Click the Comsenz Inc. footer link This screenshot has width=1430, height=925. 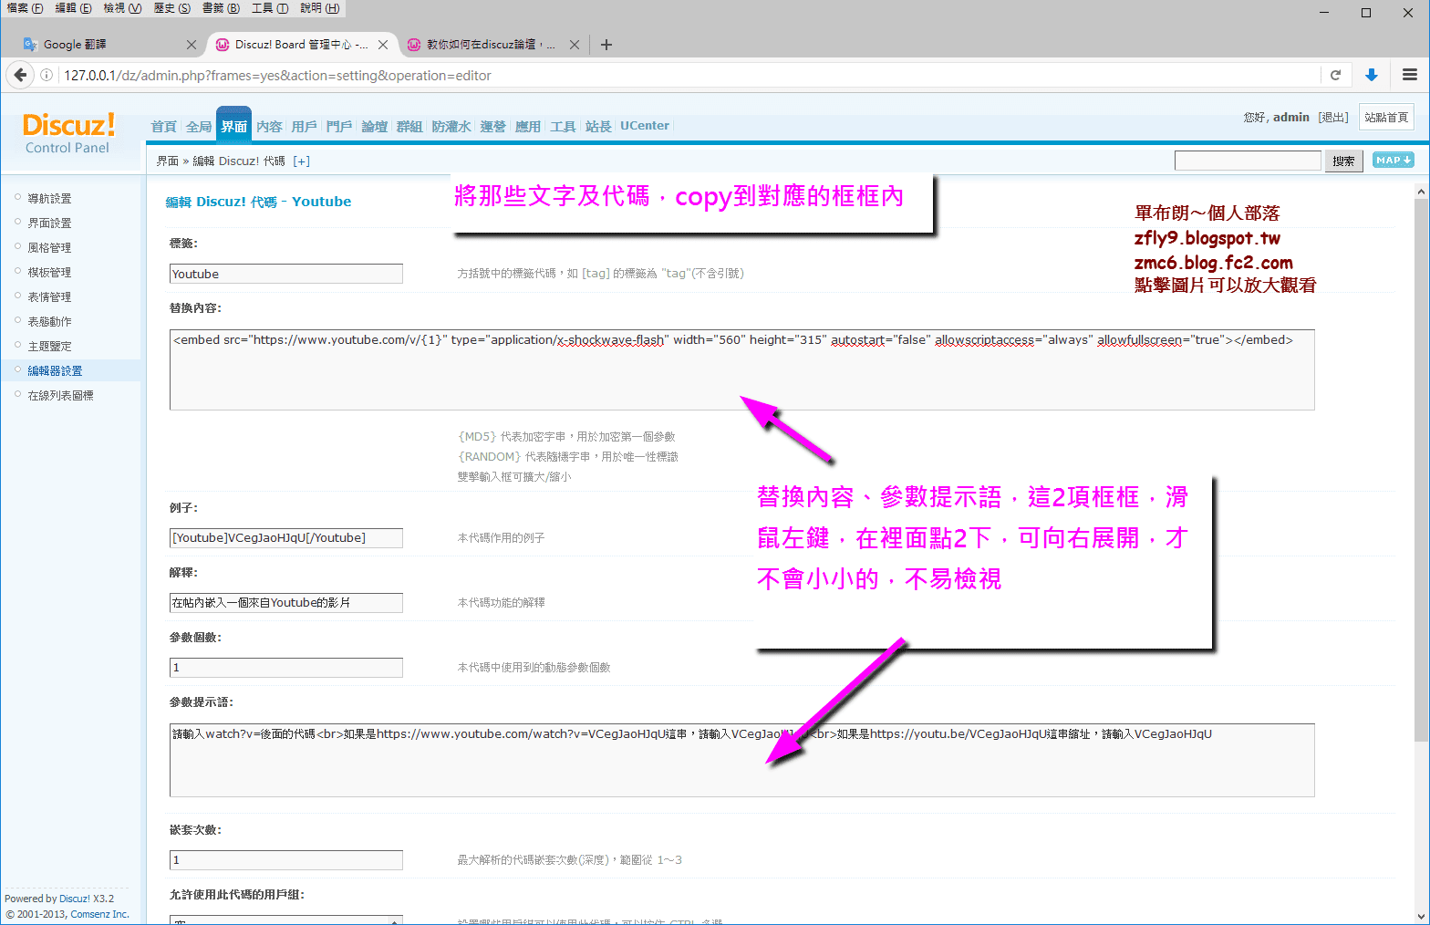click(x=99, y=914)
